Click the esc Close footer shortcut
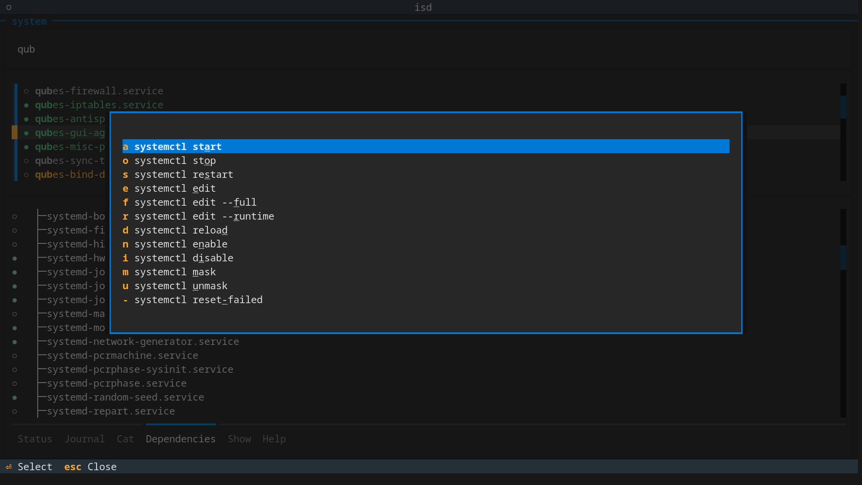 [90, 467]
